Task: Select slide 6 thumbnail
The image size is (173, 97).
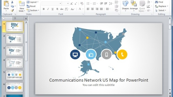Action: click(14, 87)
